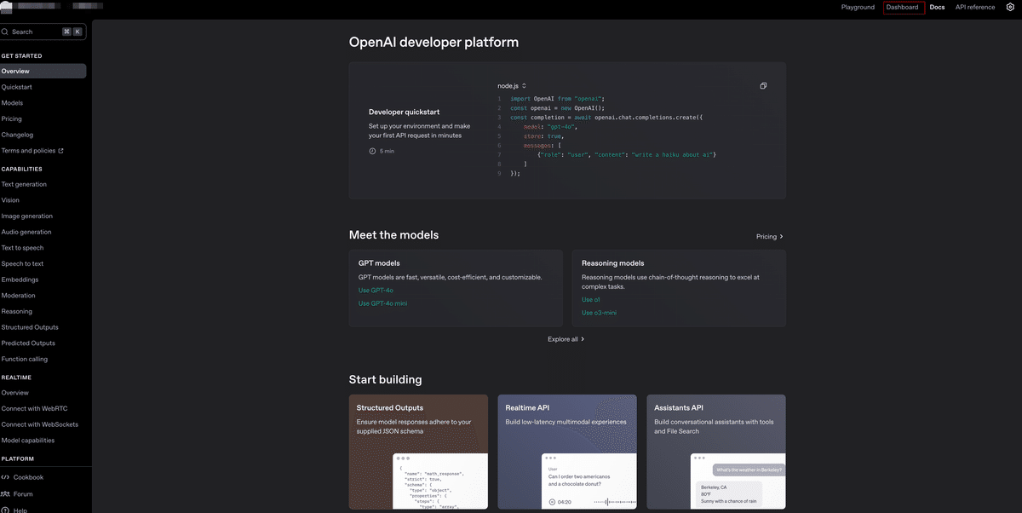Select Docs in top navigation
Screen dimensions: 1022x513
coord(937,7)
